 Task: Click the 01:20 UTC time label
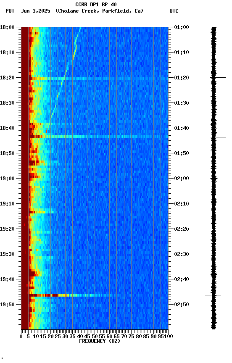(x=182, y=78)
